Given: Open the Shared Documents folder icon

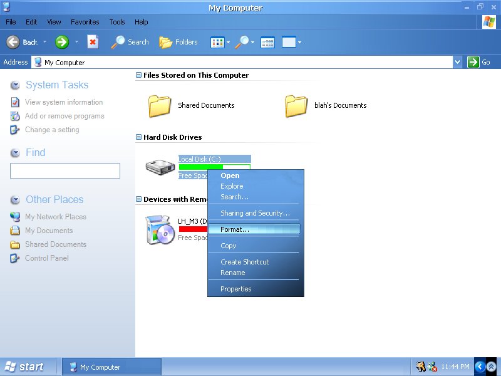Looking at the screenshot, I should point(160,106).
